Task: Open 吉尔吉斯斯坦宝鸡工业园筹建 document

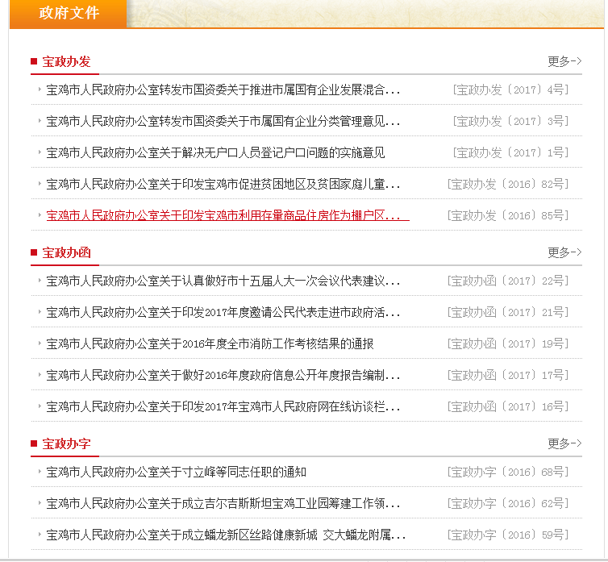Action: pos(223,503)
